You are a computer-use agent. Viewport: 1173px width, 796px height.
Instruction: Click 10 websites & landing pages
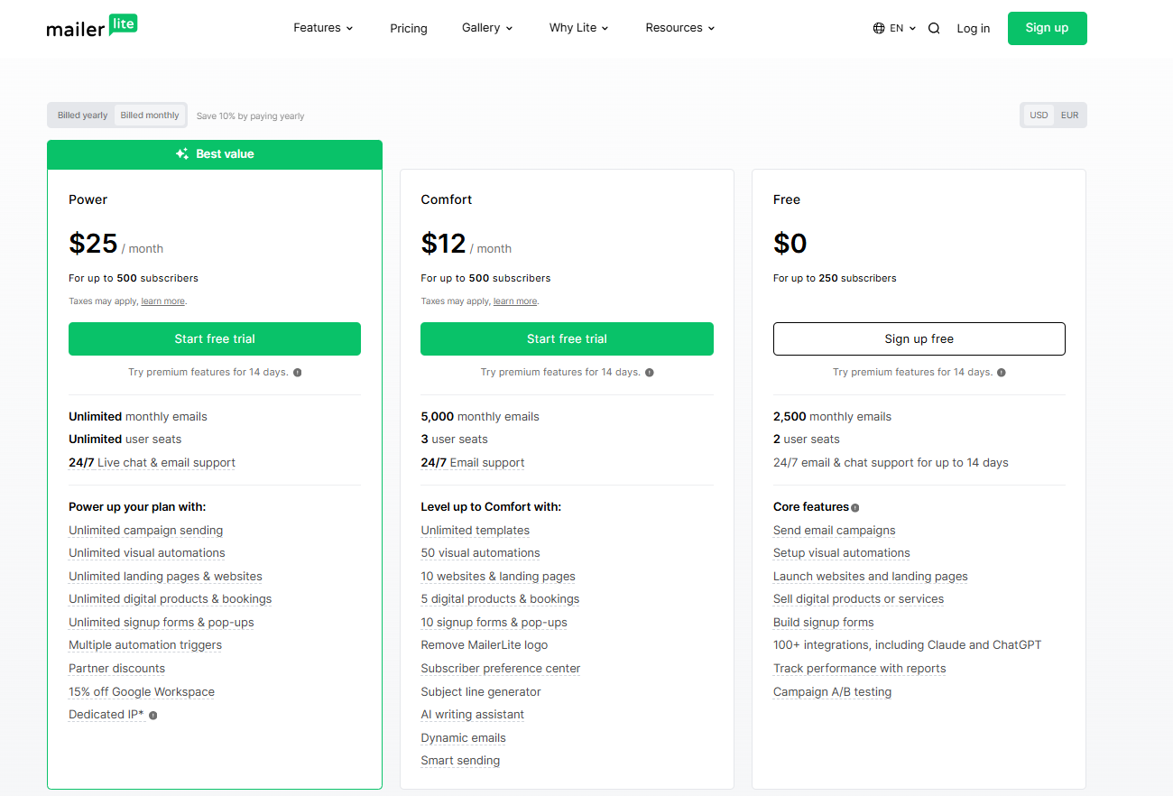498,577
